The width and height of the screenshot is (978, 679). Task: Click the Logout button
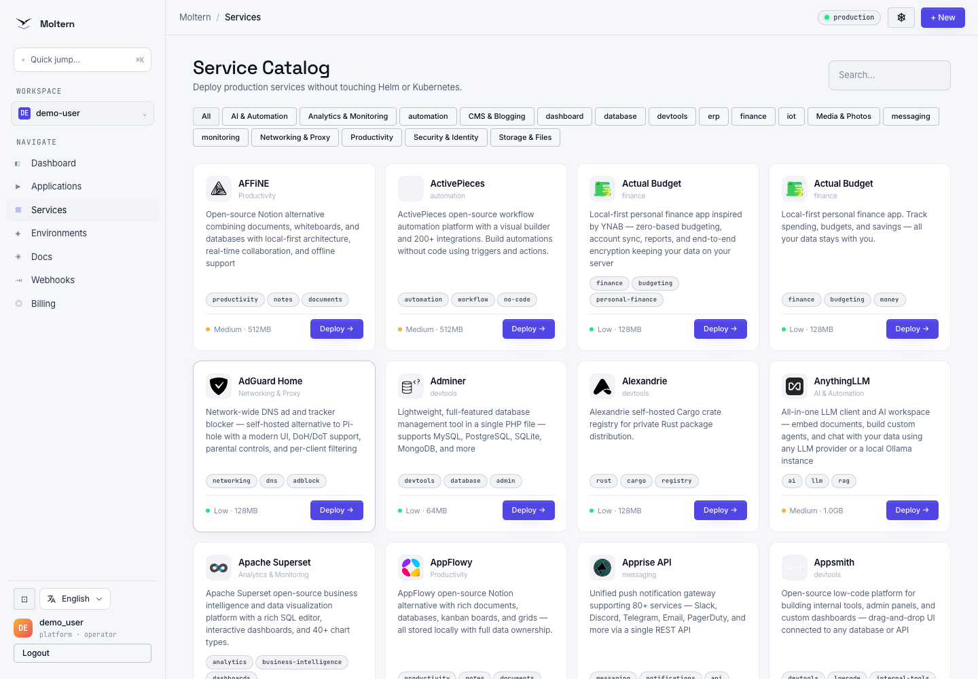82,653
